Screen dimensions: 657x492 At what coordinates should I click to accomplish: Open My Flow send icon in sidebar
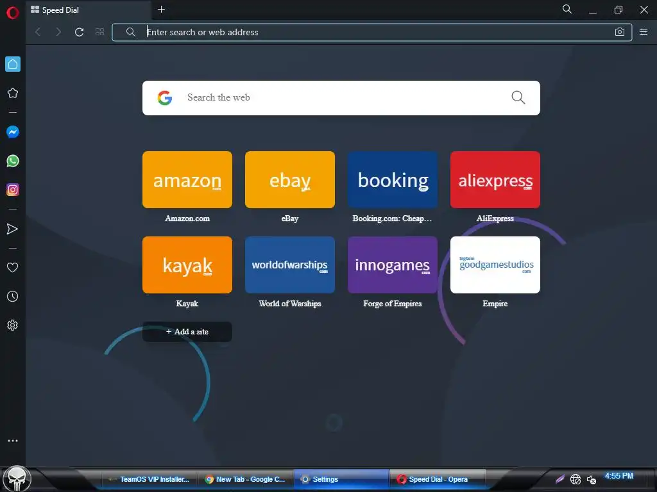pyautogui.click(x=13, y=229)
